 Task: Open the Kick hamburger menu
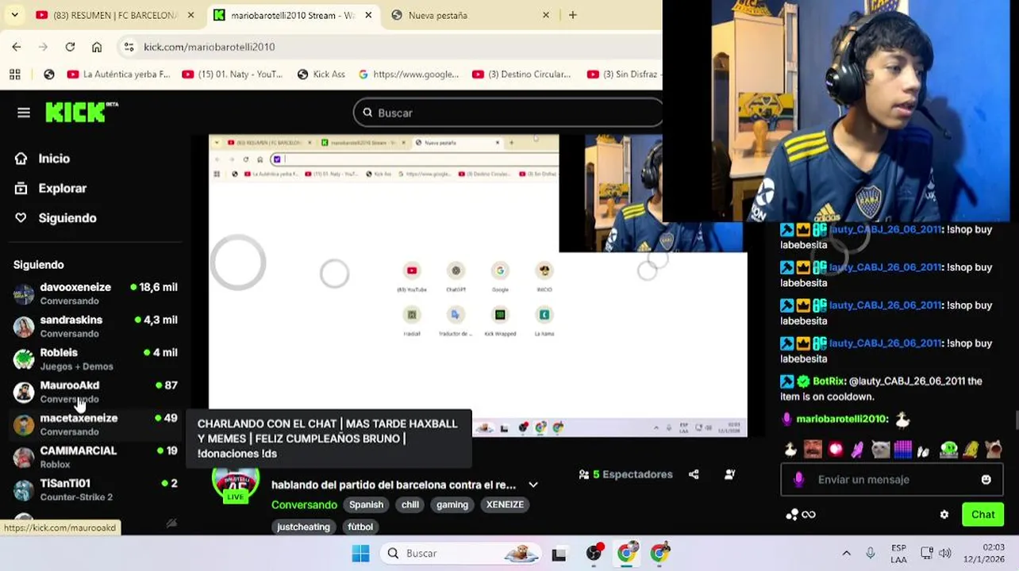pos(24,113)
